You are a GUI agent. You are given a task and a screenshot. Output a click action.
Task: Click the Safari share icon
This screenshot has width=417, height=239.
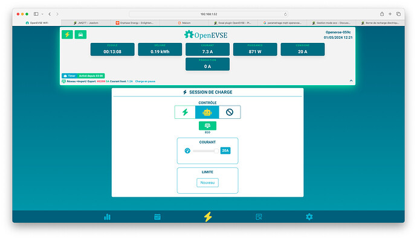(x=382, y=14)
